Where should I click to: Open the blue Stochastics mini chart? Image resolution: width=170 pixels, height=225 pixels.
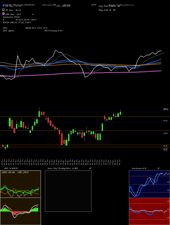(149, 184)
